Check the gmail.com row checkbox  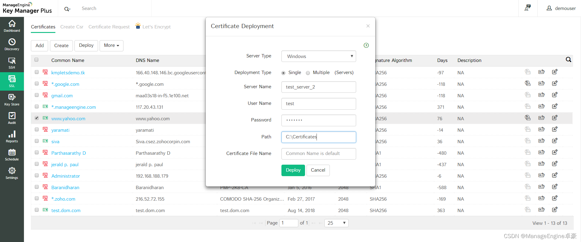tap(37, 95)
